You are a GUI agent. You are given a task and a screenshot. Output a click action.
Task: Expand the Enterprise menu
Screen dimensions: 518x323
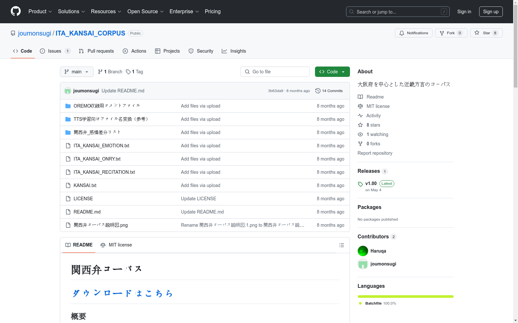click(184, 11)
